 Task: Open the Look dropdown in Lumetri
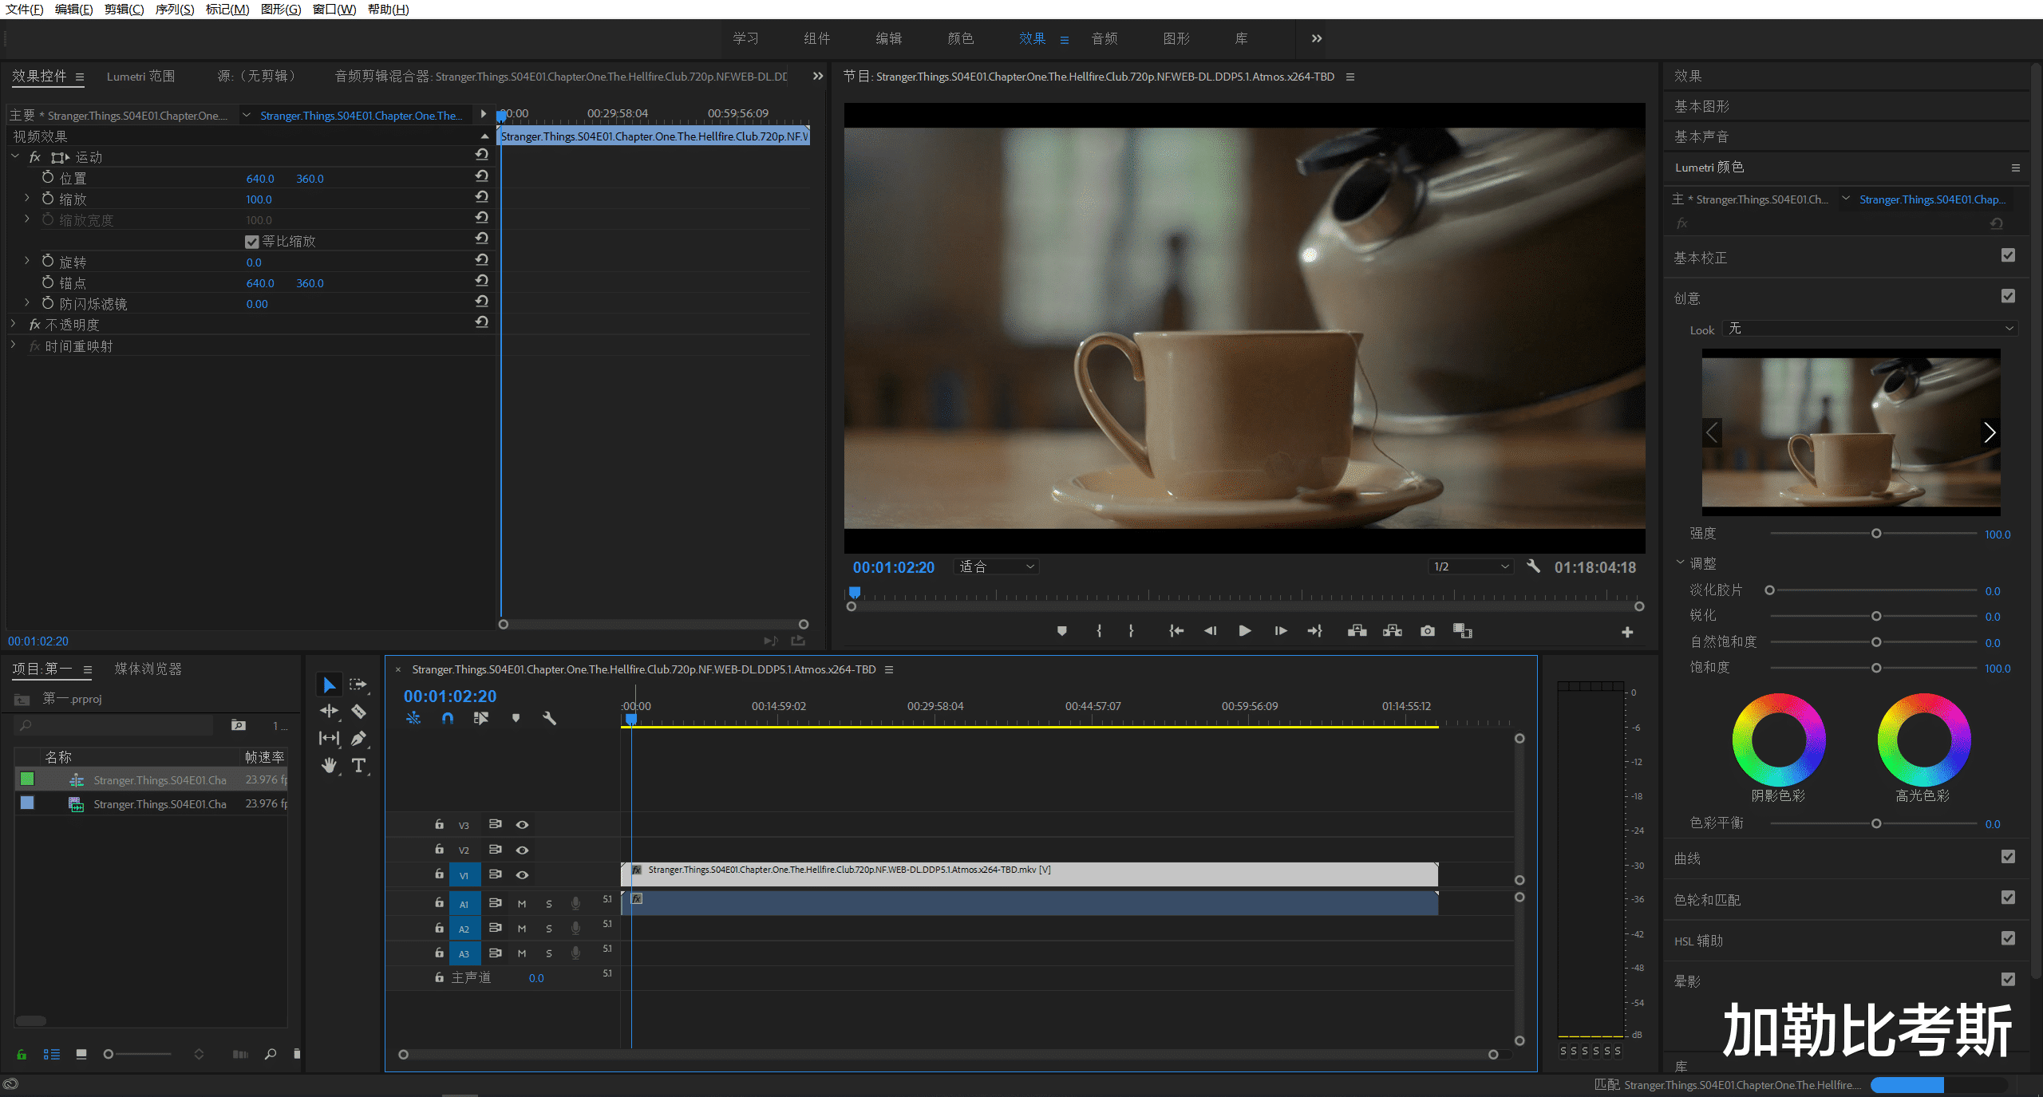point(1869,329)
